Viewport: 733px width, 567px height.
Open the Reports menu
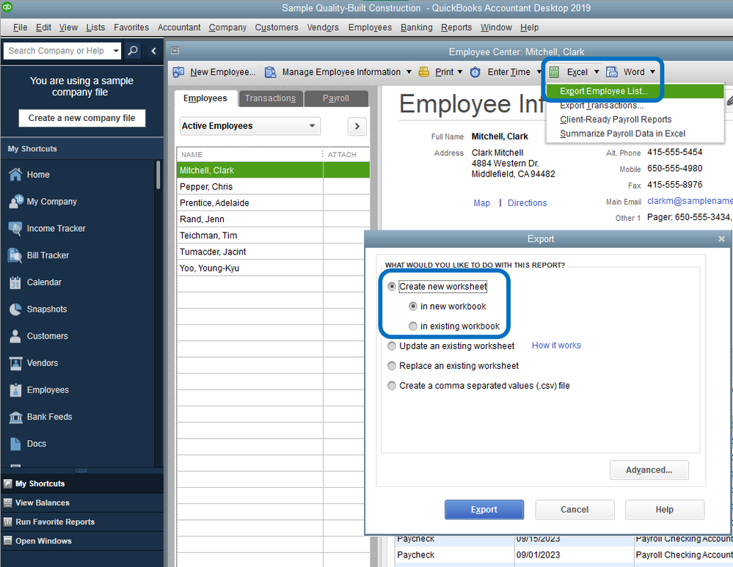pos(456,28)
